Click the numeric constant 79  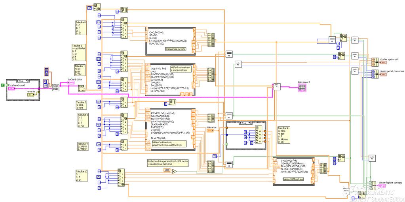[x=99, y=177]
